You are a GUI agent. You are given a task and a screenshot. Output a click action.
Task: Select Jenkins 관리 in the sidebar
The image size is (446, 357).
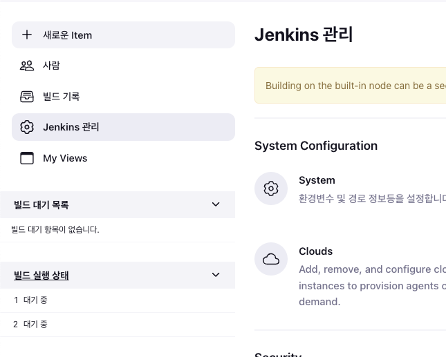124,127
